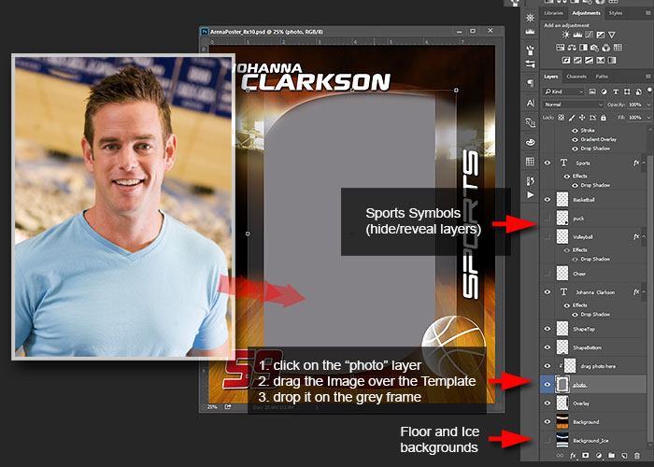Click the document zoom field showing 25%

[212, 407]
